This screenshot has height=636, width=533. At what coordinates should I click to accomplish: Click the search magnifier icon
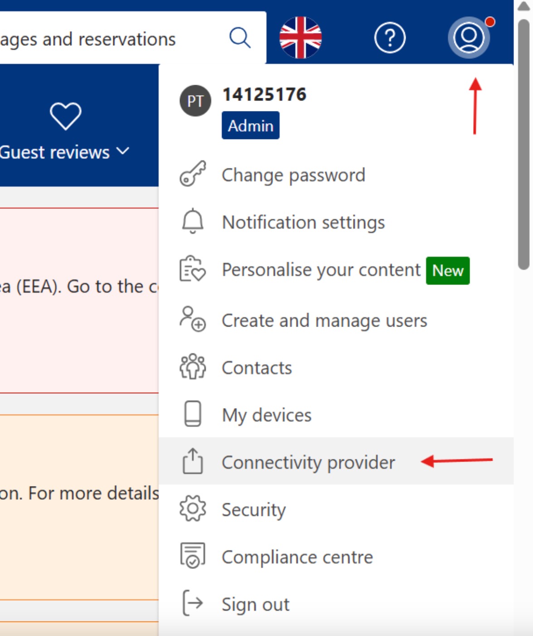pos(240,38)
